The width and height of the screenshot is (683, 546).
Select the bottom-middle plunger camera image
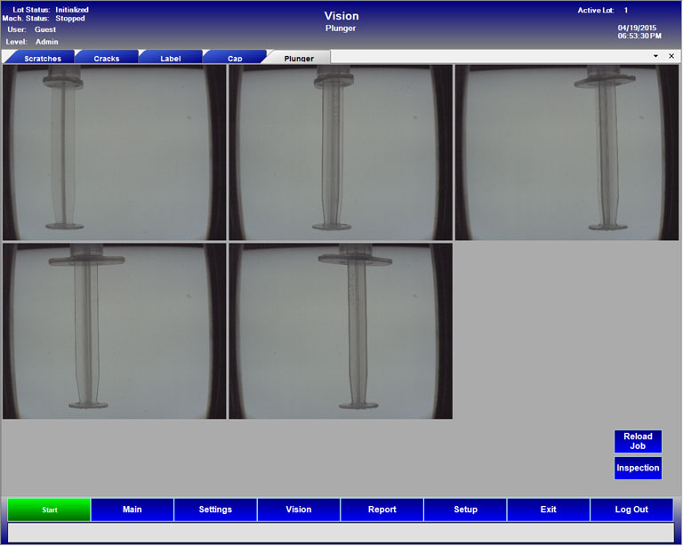[x=341, y=331]
